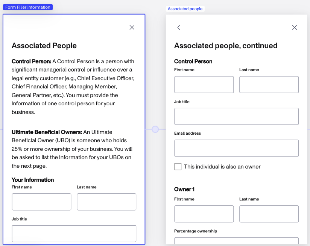Click the Job title field under Control Person
The image size is (310, 246).
236,116
